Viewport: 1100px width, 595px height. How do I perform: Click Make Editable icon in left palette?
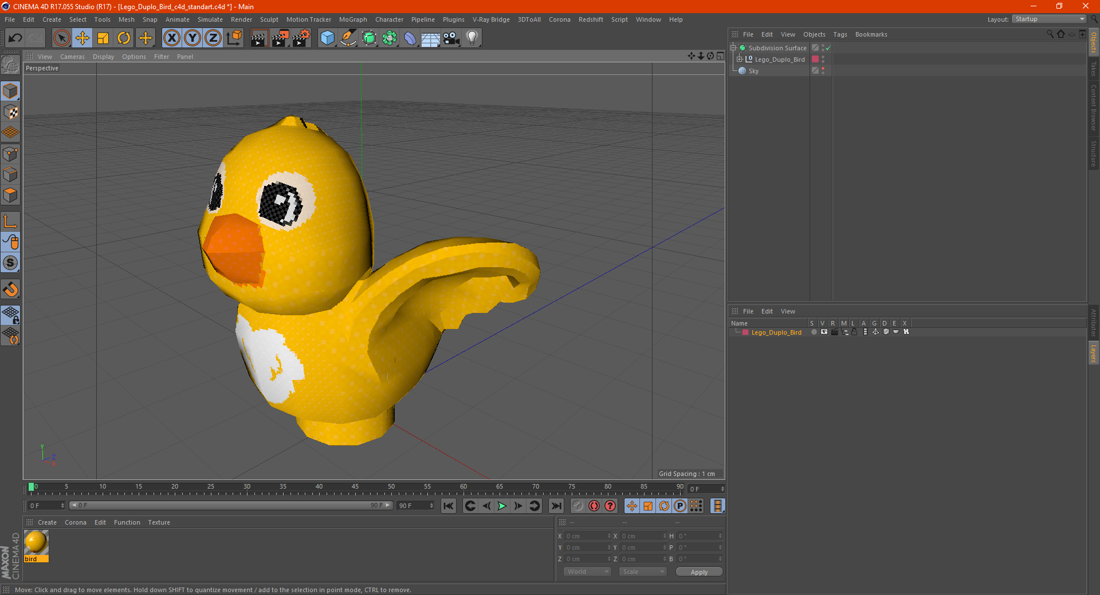(10, 65)
